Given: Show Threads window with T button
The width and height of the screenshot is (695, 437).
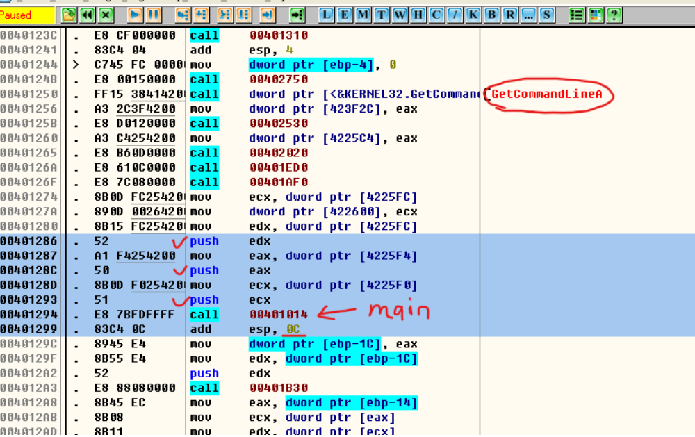Looking at the screenshot, I should 382,14.
